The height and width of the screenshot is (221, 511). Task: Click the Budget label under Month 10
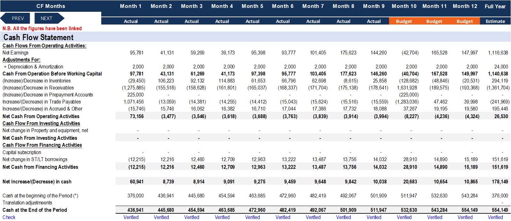point(404,21)
